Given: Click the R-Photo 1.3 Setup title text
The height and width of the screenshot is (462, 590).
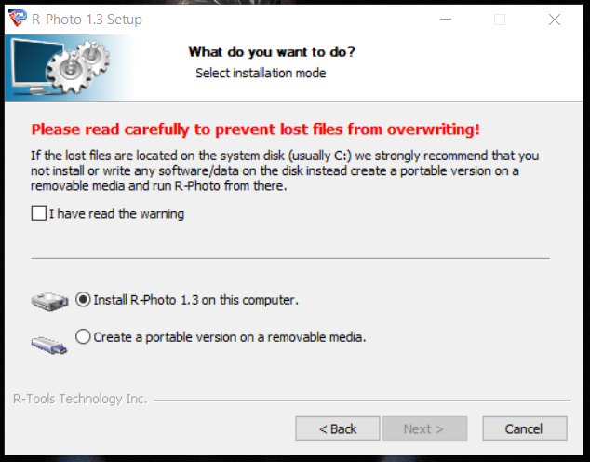Looking at the screenshot, I should pos(87,20).
